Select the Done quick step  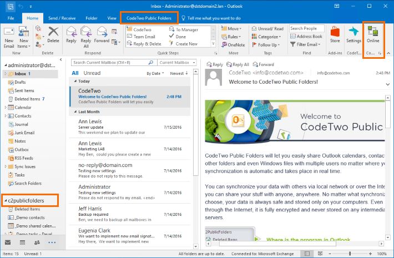pyautogui.click(x=178, y=37)
